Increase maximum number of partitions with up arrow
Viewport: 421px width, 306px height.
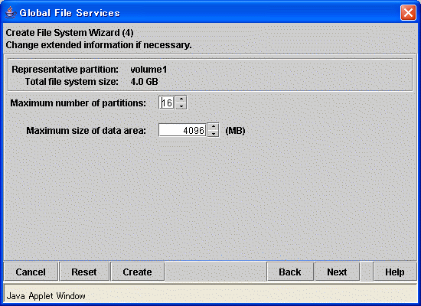(x=181, y=99)
